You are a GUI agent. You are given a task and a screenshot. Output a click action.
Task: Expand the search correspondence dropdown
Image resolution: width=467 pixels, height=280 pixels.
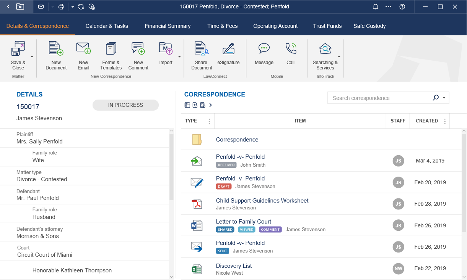click(444, 98)
